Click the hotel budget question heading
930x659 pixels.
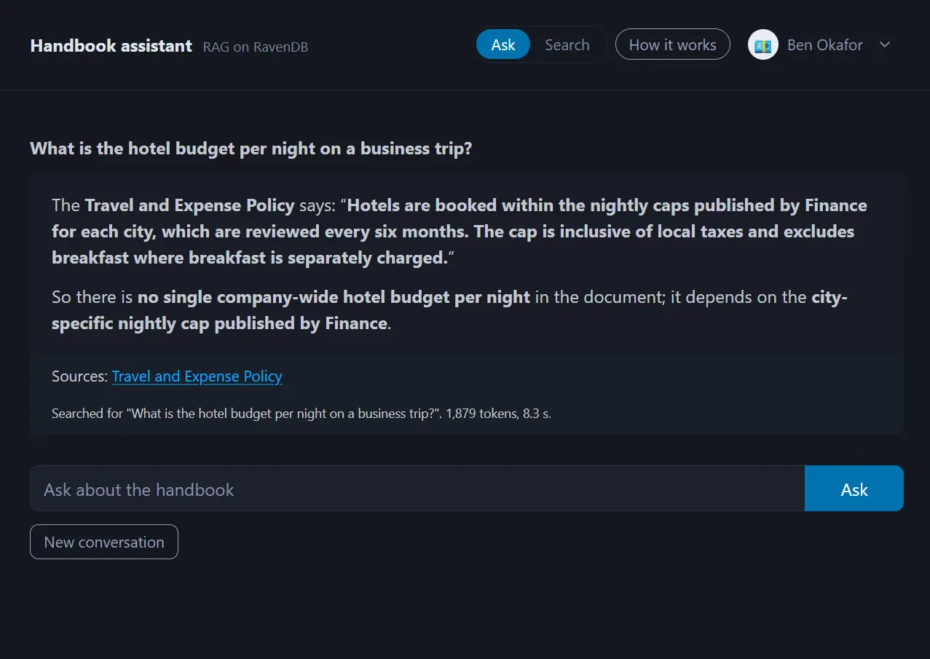251,149
